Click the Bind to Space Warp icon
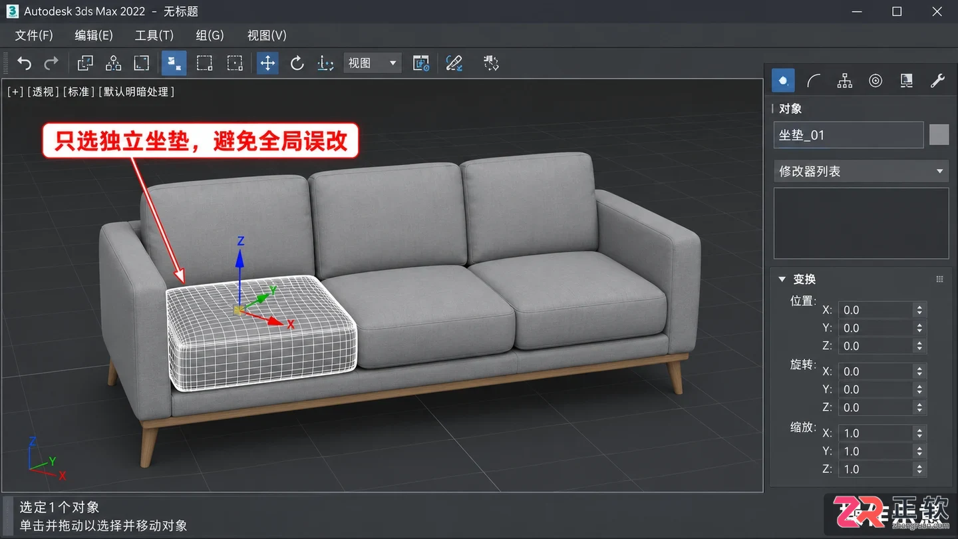Screen dimensions: 958x539 tap(141, 63)
